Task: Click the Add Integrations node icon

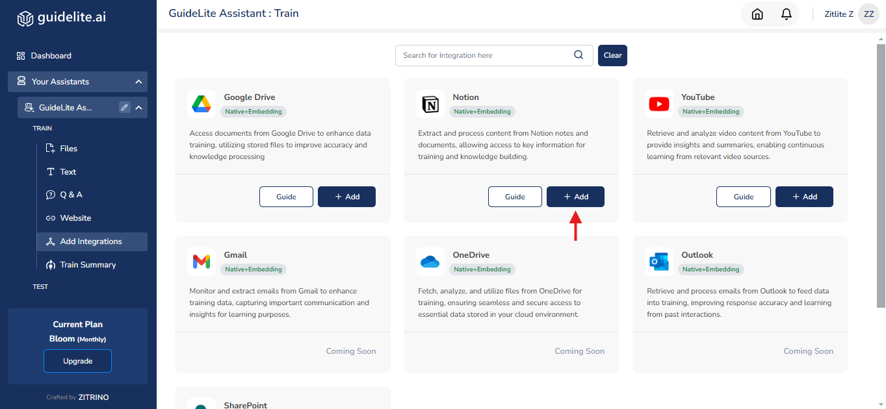Action: pos(51,242)
